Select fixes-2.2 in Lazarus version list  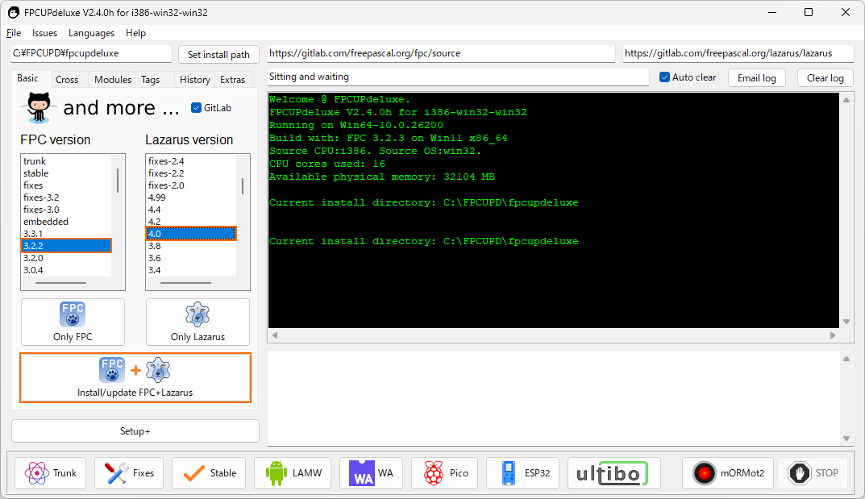[x=191, y=173]
